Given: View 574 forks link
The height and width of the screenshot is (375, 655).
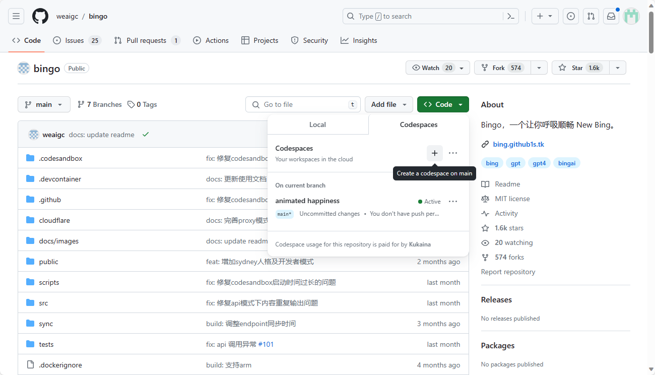Looking at the screenshot, I should pyautogui.click(x=509, y=257).
